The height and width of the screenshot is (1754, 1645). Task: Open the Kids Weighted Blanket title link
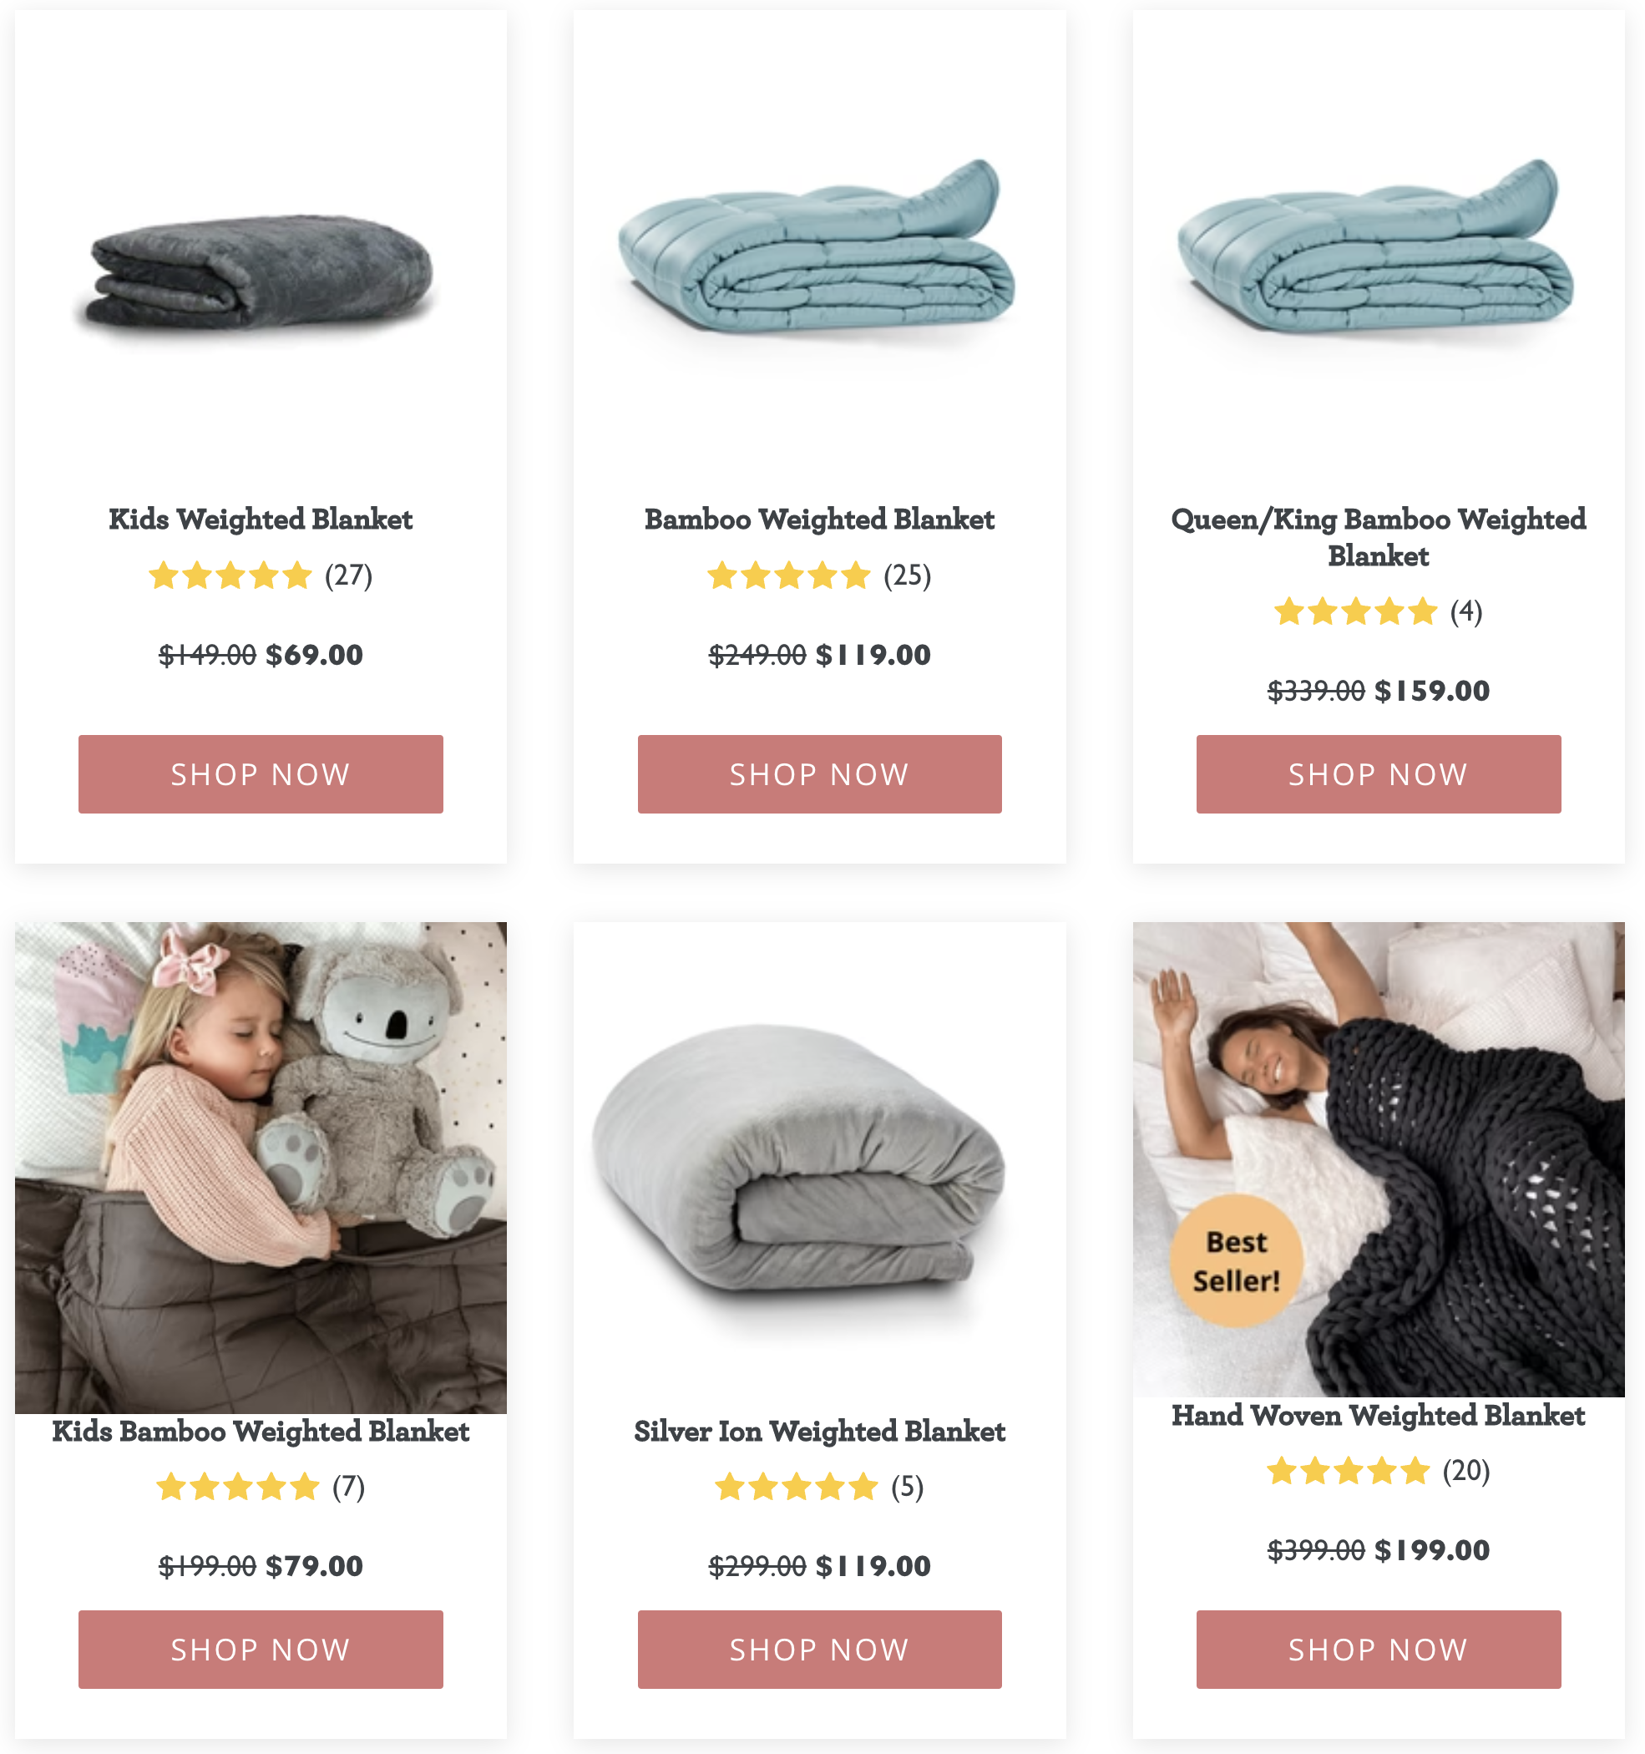[261, 519]
